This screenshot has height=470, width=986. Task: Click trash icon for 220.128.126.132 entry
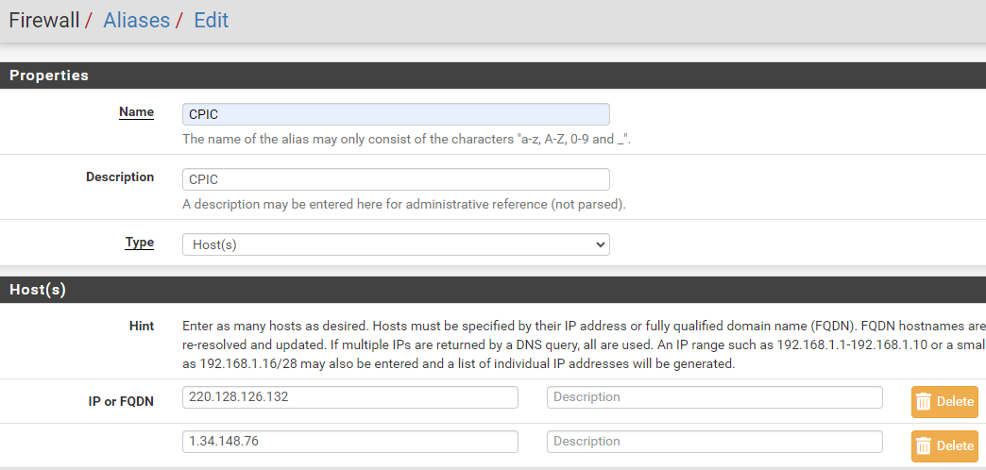click(x=924, y=401)
